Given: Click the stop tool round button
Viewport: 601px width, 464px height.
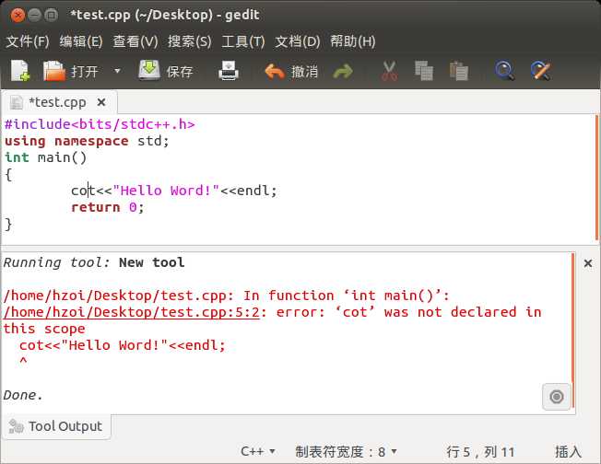Looking at the screenshot, I should click(556, 397).
